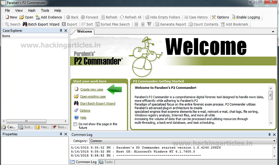Viewport: 279px width, 165px height.
Task: Click Case Explorer scroll right arrow
Action: [66, 121]
